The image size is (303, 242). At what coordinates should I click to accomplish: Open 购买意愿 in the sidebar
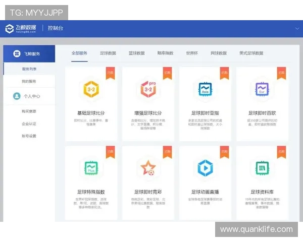click(29, 111)
